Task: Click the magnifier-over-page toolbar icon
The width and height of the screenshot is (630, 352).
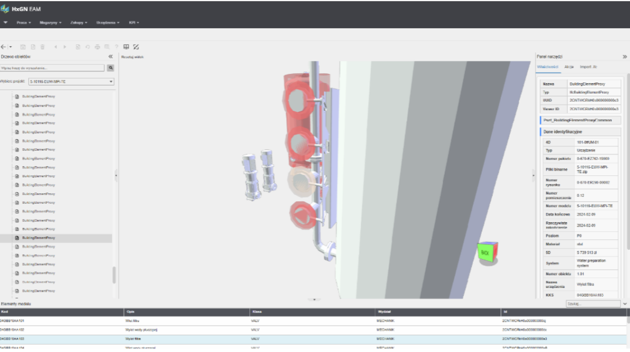Action: pos(107,47)
